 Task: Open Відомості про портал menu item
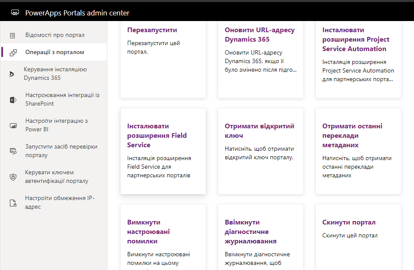point(55,35)
